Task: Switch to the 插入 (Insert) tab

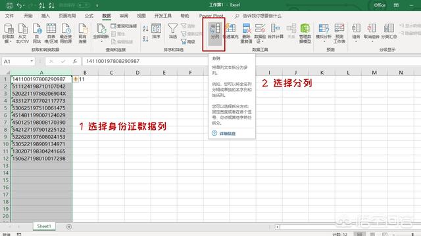Action: pyautogui.click(x=45, y=16)
